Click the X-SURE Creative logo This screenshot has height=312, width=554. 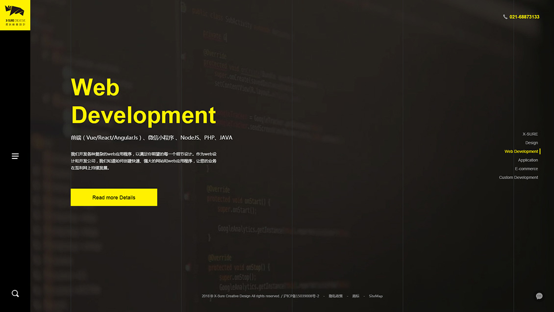pos(15,15)
